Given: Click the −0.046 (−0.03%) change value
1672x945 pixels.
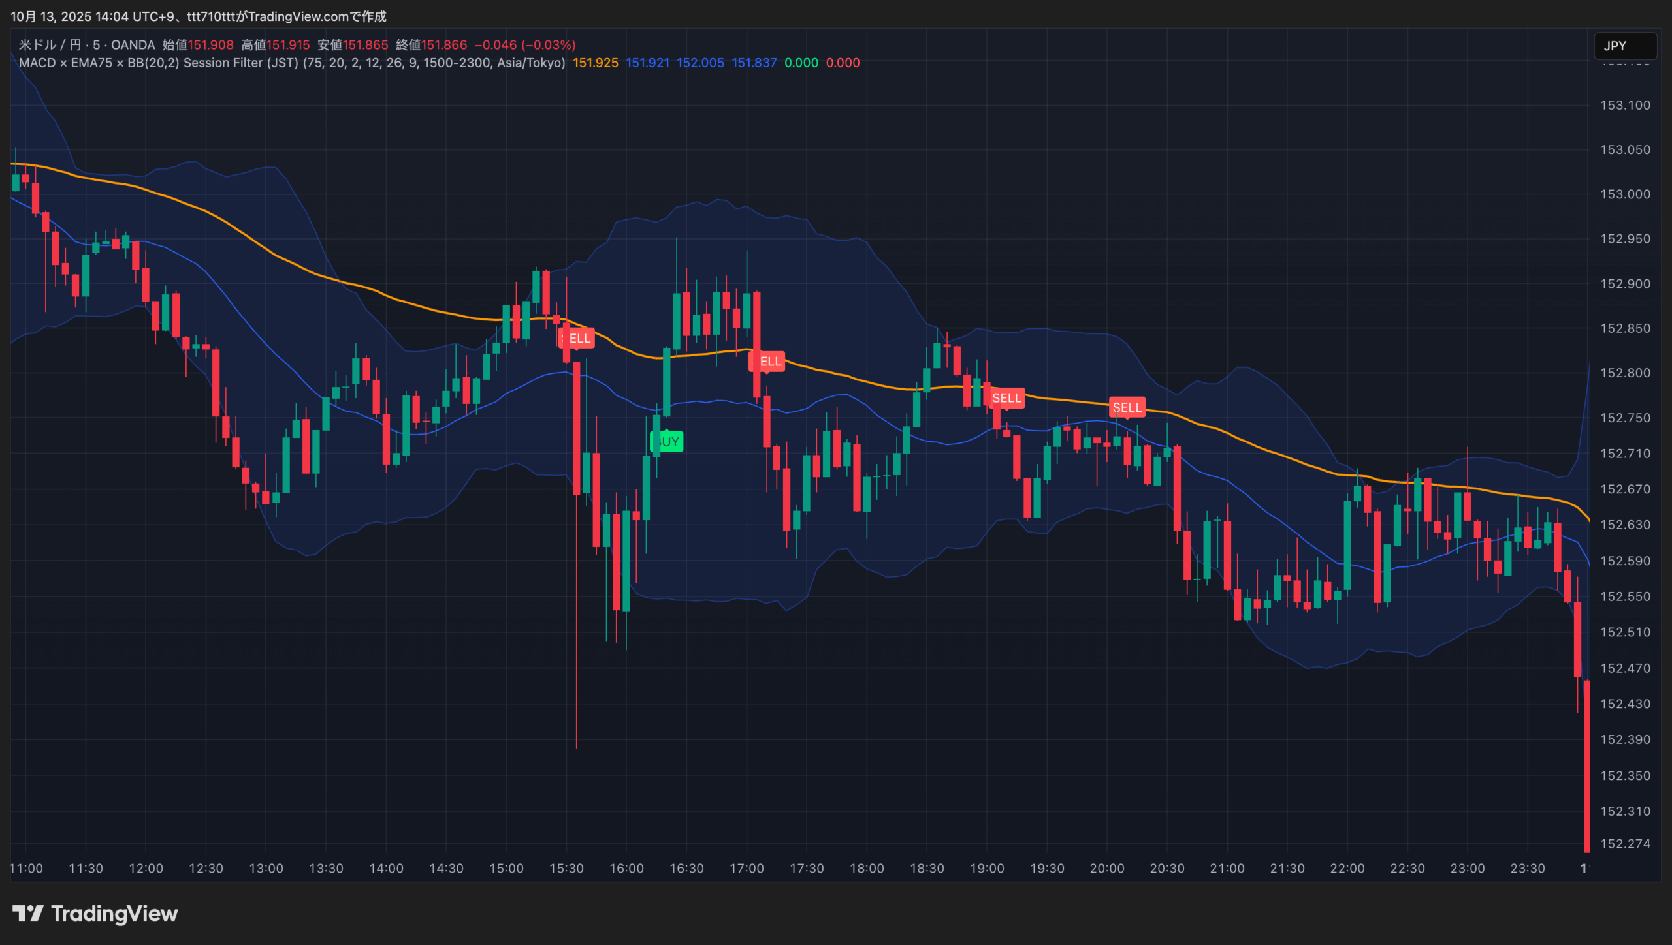Looking at the screenshot, I should 525,45.
